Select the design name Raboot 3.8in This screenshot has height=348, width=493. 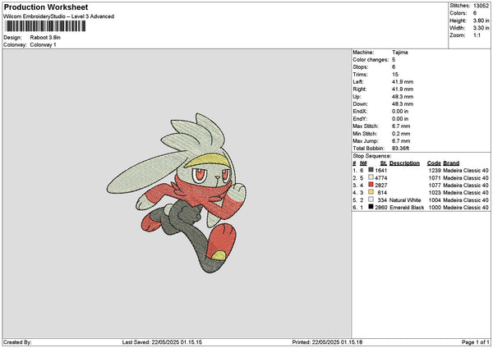pos(45,38)
